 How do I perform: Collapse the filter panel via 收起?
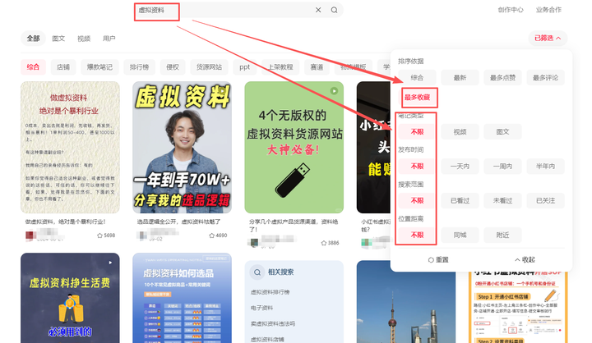coord(525,259)
